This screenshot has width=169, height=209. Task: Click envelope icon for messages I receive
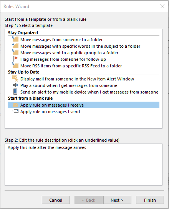point(15,105)
